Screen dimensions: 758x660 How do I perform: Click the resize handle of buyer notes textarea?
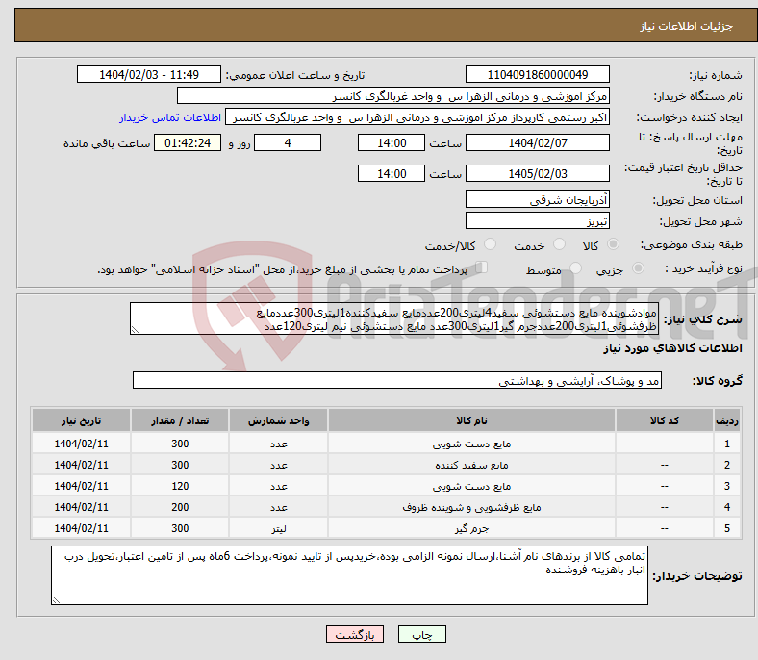(56, 600)
